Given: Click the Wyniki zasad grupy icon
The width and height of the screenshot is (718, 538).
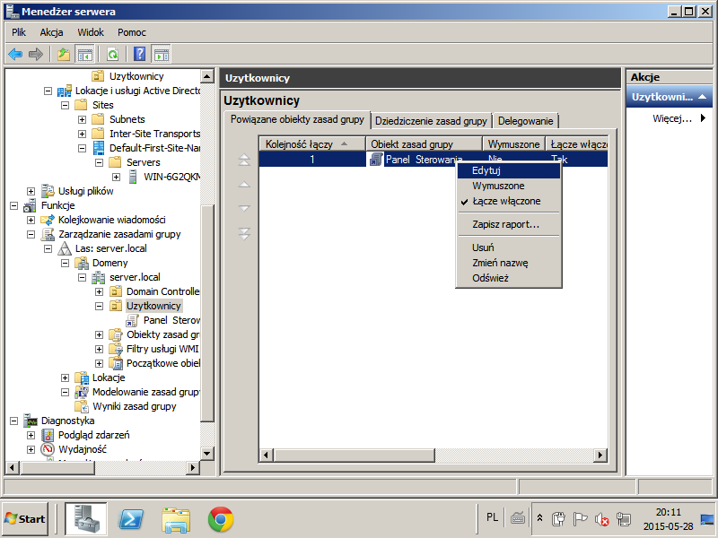Looking at the screenshot, I should (x=82, y=406).
